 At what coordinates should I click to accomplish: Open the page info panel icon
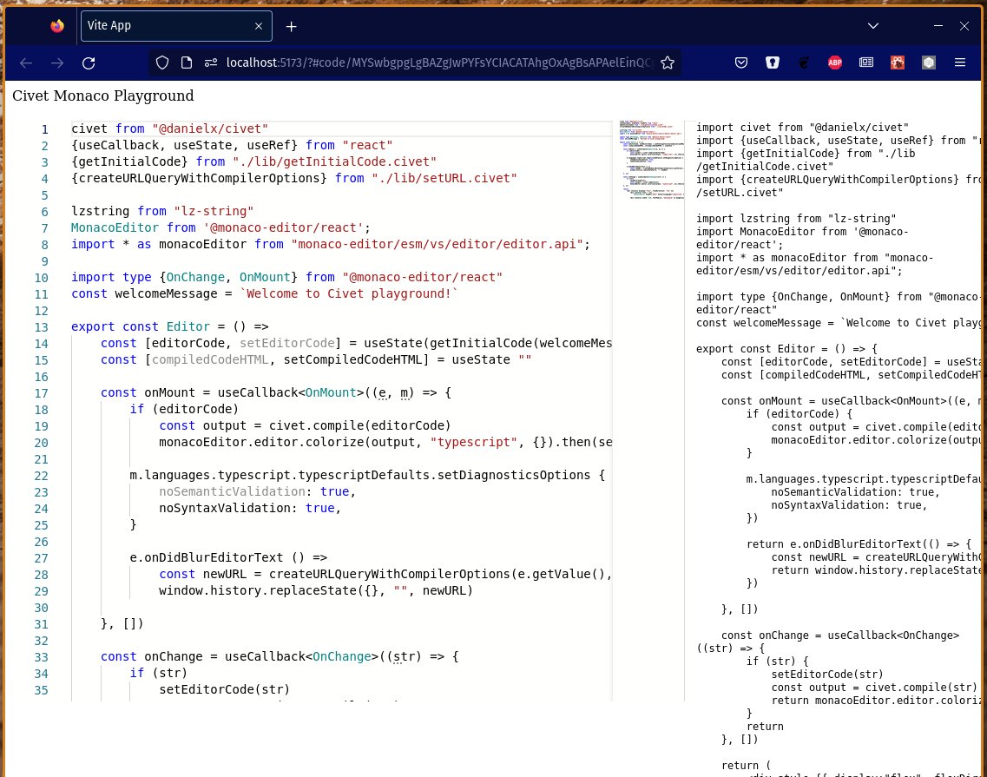coord(186,63)
